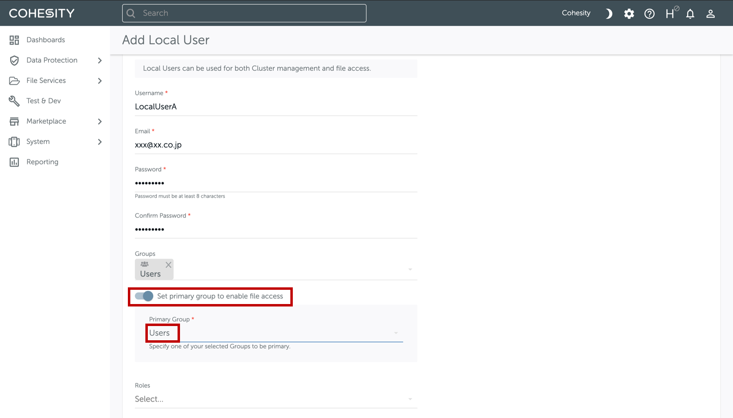Disable Set primary group toggle
Screen dimensions: 733x418
point(144,296)
